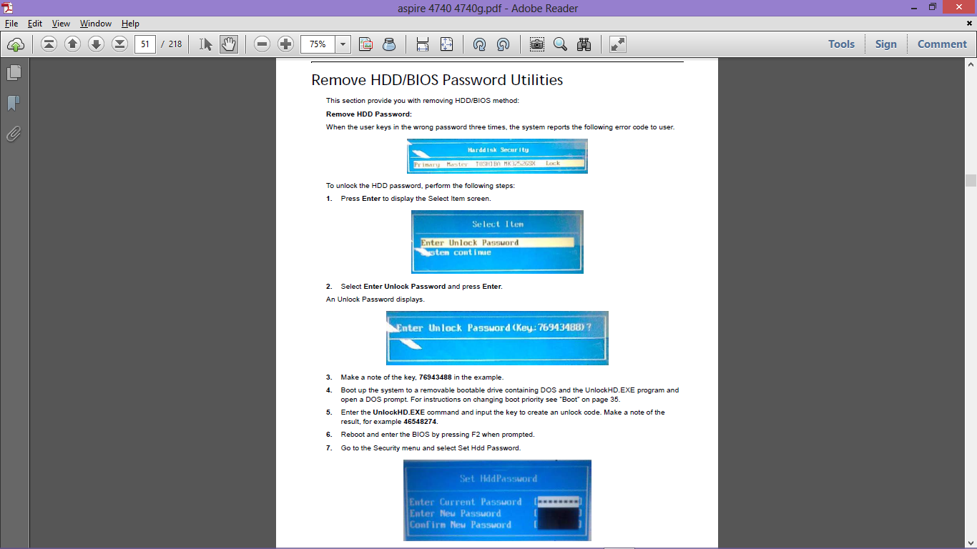This screenshot has width=977, height=549.
Task: Open advanced search binoculars
Action: pyautogui.click(x=584, y=44)
